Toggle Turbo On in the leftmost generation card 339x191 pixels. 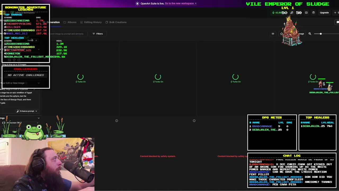pyautogui.click(x=81, y=82)
